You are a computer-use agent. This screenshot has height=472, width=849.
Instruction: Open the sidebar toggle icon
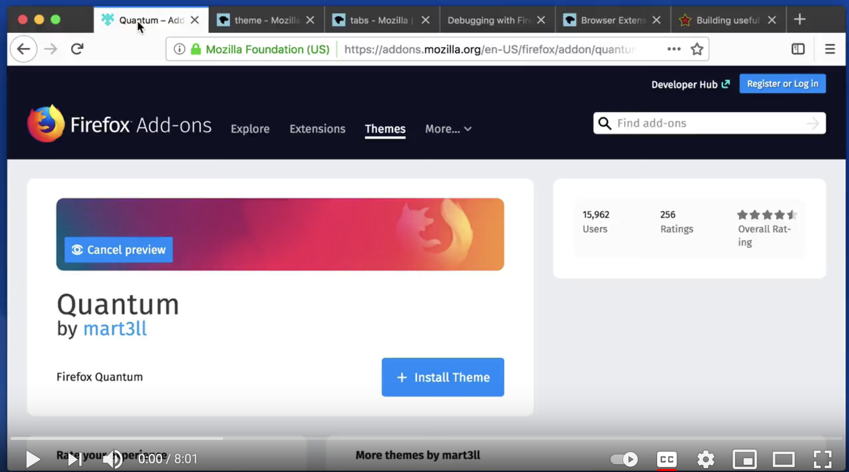tap(798, 49)
